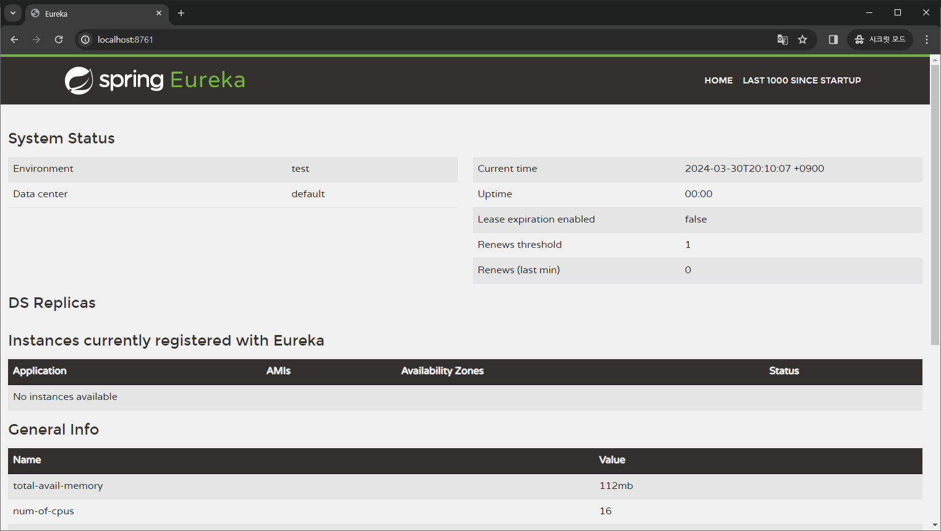Click the Status column header
This screenshot has width=941, height=531.
click(784, 371)
